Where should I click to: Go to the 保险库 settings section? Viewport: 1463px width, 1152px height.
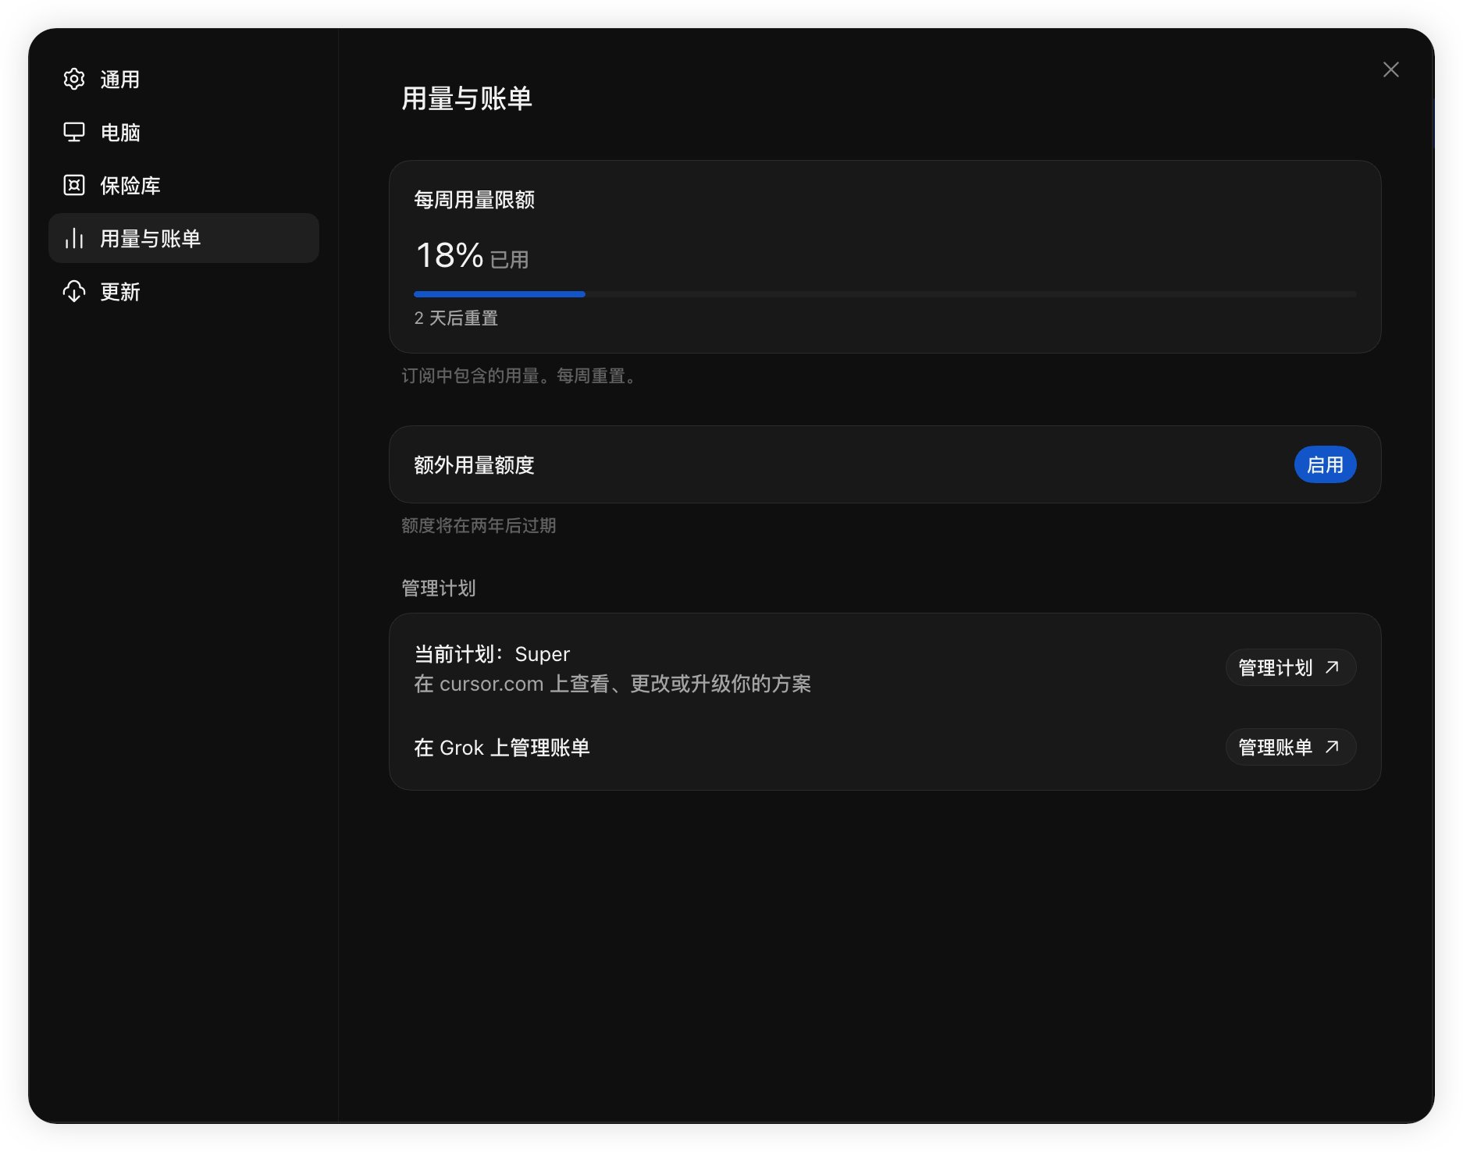pyautogui.click(x=183, y=185)
